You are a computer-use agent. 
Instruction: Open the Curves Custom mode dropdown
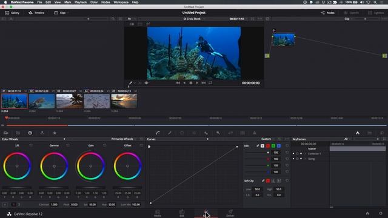point(268,139)
